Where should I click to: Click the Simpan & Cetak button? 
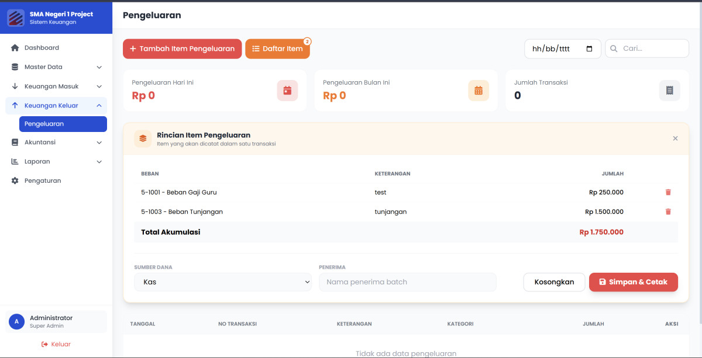pyautogui.click(x=633, y=282)
